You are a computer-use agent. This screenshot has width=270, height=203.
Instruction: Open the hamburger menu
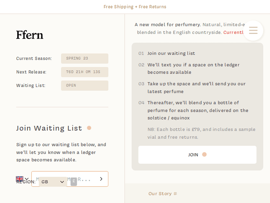tap(253, 31)
